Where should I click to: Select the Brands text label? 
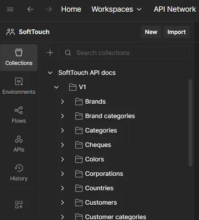pyautogui.click(x=95, y=101)
